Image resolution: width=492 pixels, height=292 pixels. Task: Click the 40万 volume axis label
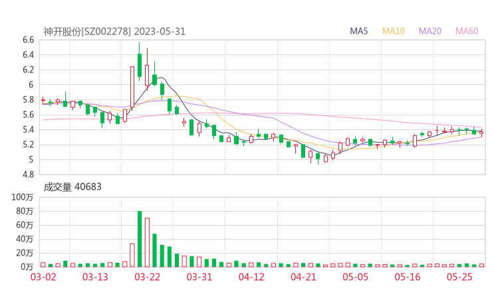click(25, 239)
